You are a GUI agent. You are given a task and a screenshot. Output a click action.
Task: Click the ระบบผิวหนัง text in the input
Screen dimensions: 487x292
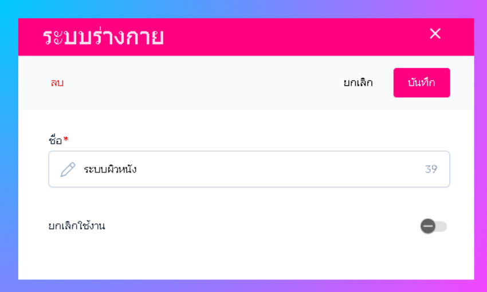[x=110, y=169]
